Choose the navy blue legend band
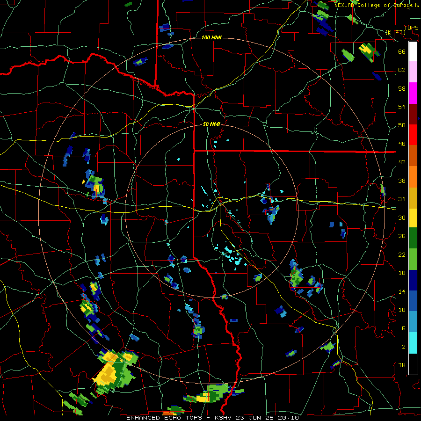 point(413,280)
